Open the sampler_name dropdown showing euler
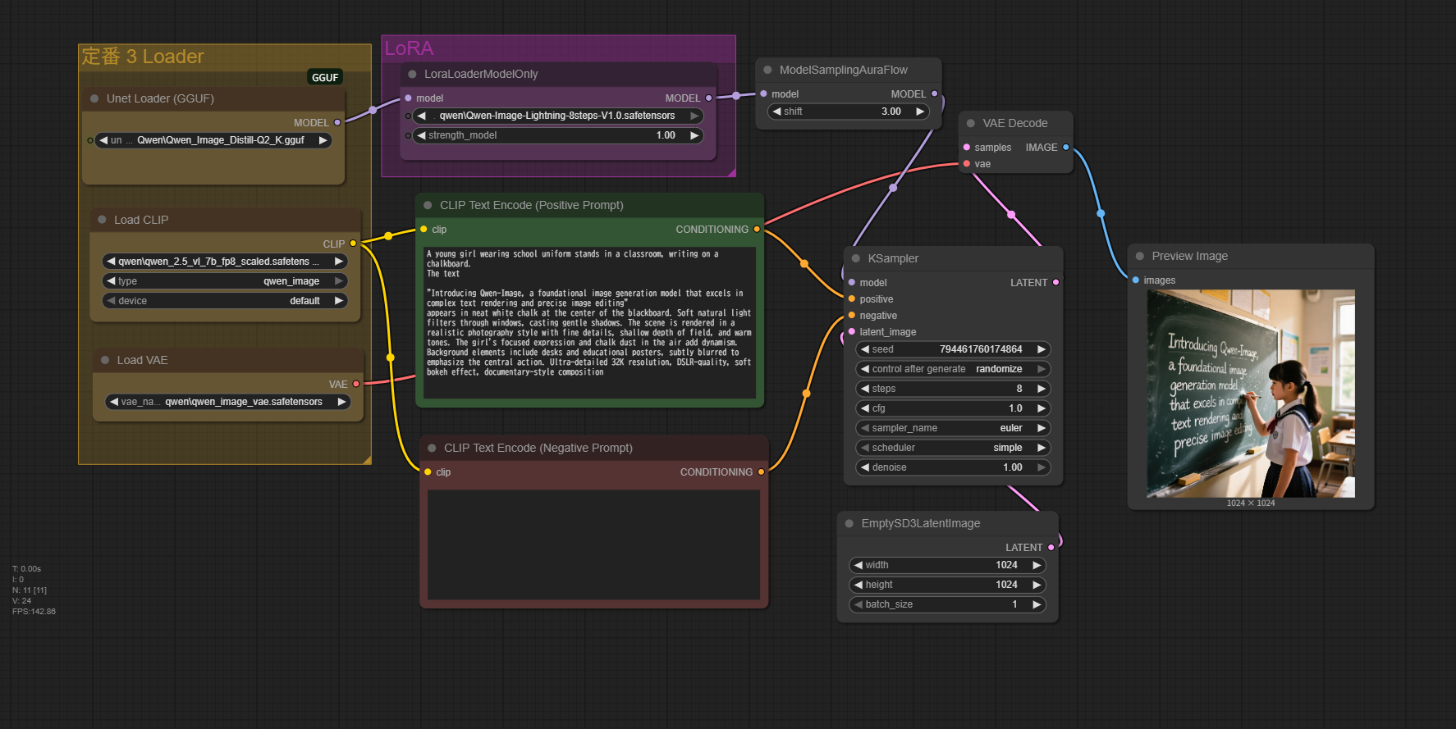1456x729 pixels. pos(953,428)
